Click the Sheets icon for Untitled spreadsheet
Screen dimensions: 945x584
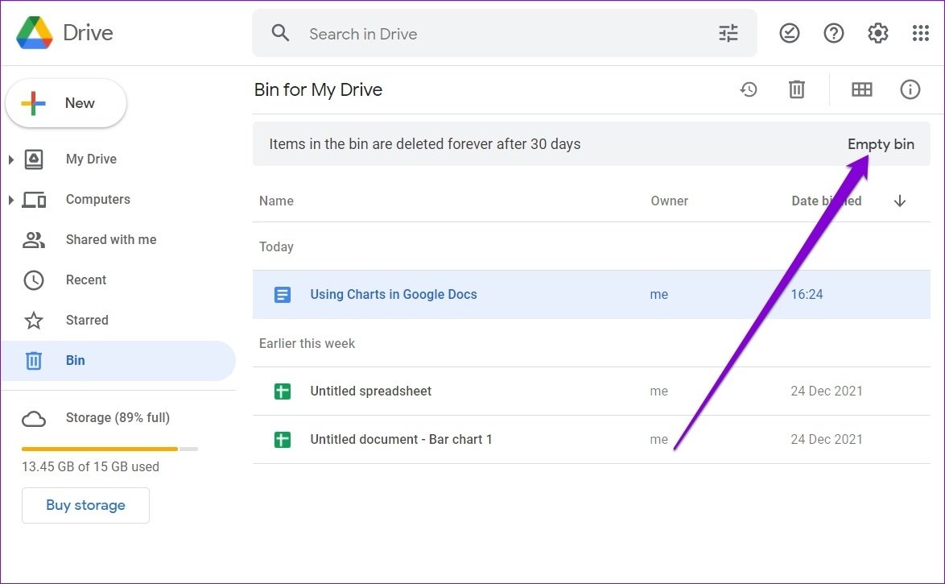[282, 391]
